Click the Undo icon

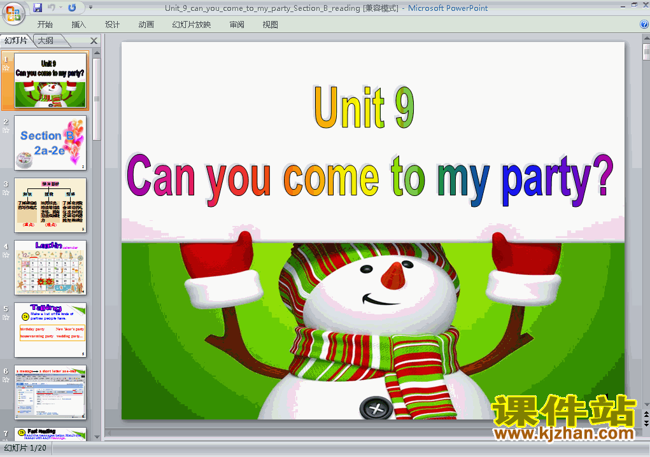[52, 8]
